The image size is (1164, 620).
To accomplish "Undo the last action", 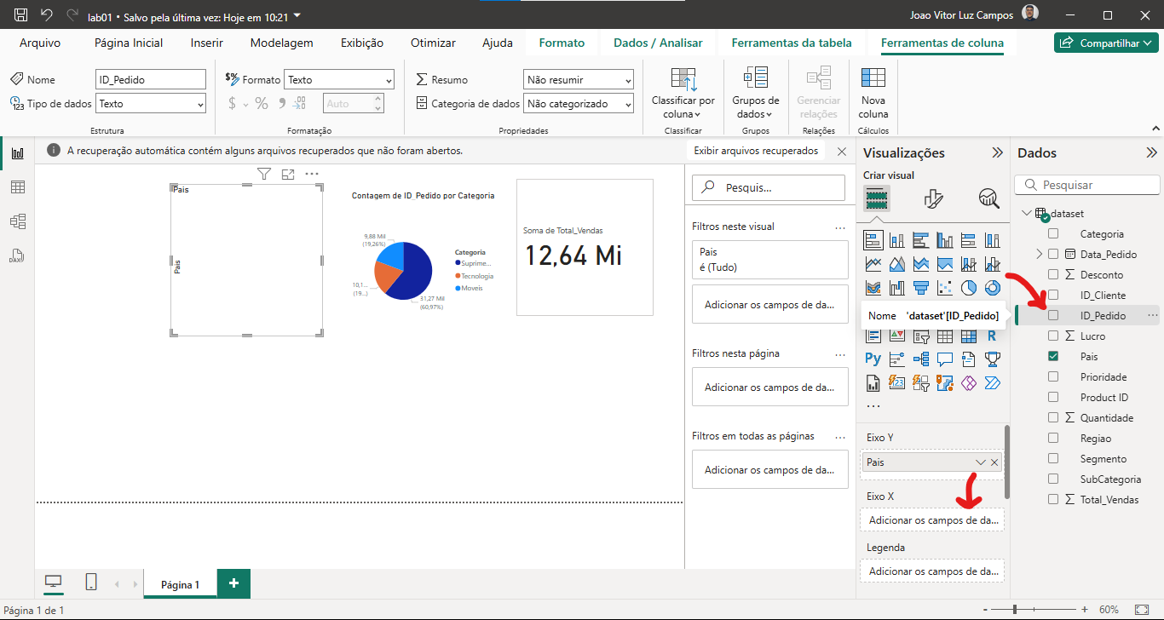I will [46, 15].
